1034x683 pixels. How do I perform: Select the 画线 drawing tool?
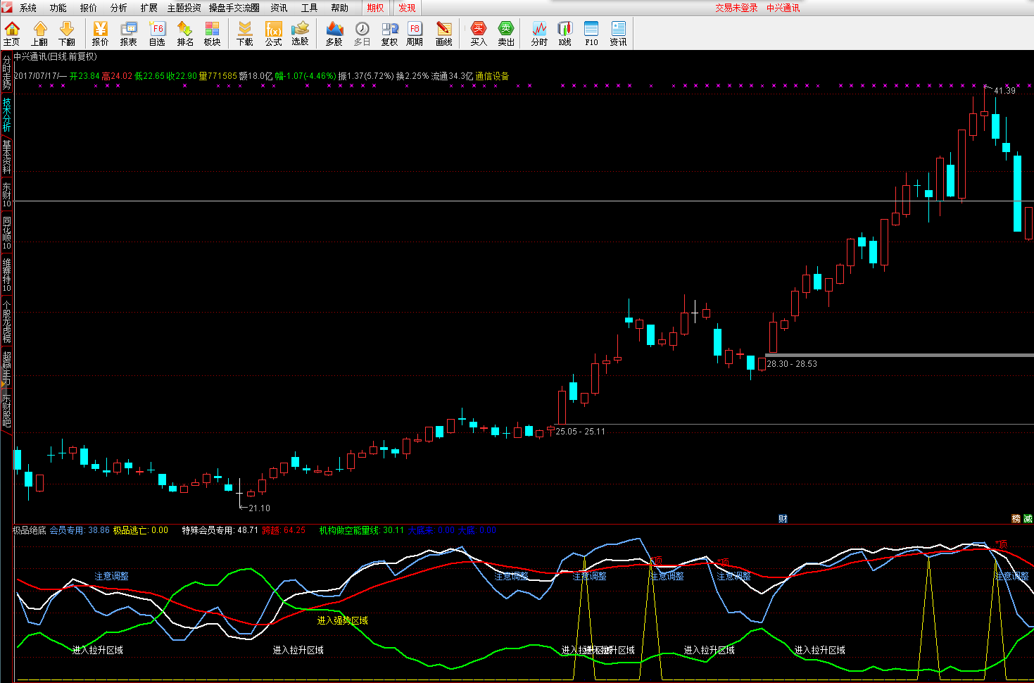point(443,33)
